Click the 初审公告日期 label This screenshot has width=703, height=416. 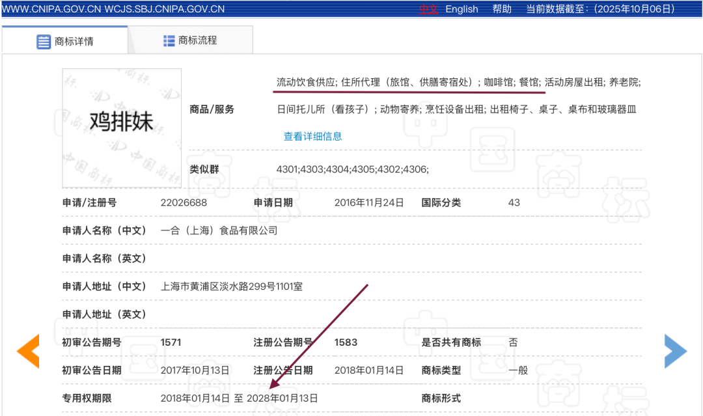click(x=92, y=370)
